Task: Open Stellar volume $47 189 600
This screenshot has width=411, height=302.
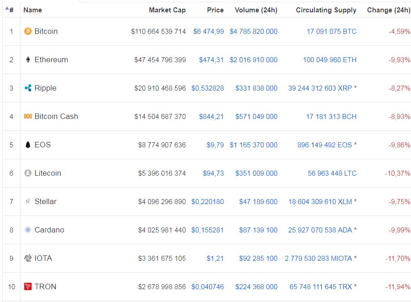Action: click(x=258, y=202)
